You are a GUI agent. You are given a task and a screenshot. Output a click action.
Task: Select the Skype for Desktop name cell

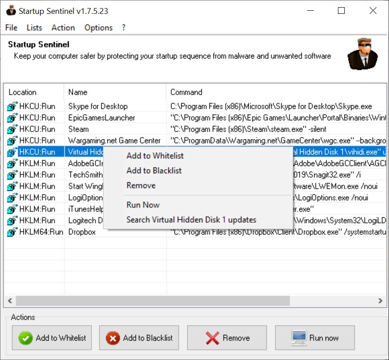coord(98,106)
